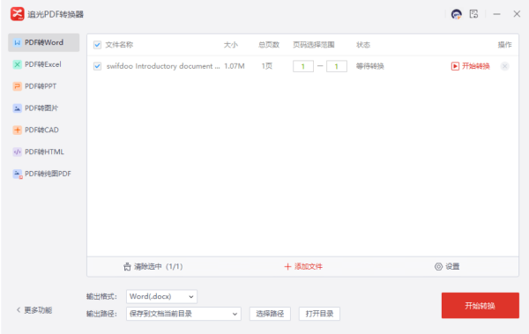Click the 选择路径 button
The height and width of the screenshot is (334, 529).
[270, 314]
